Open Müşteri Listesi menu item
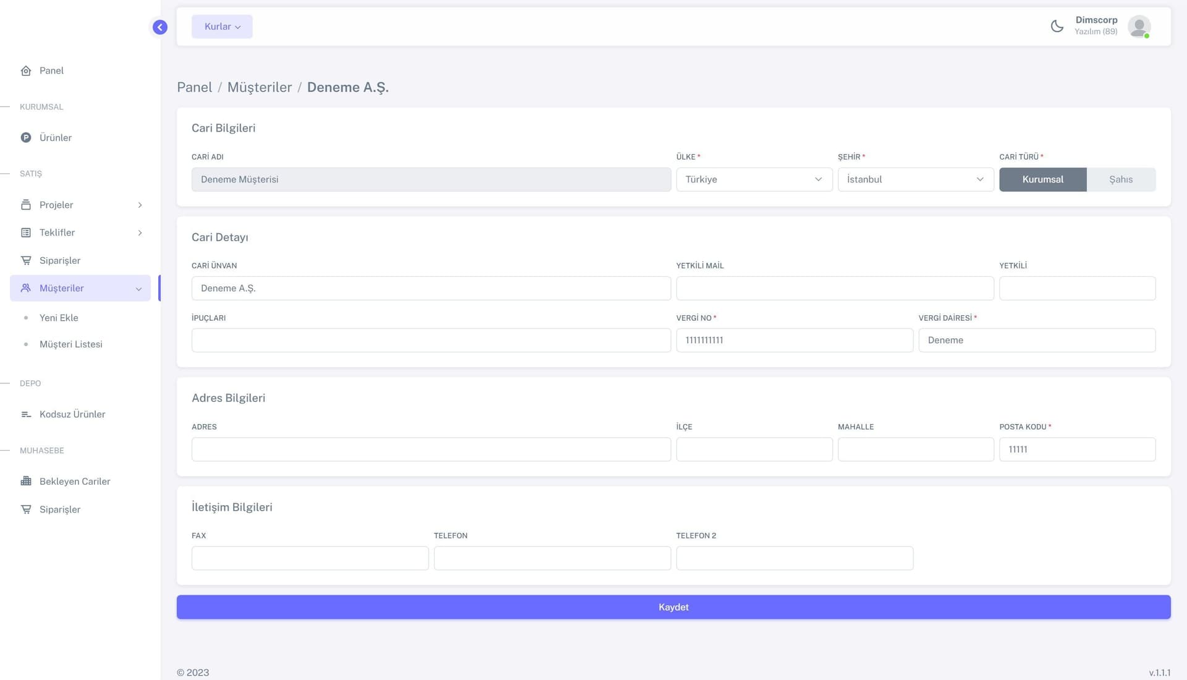This screenshot has width=1187, height=680. coord(71,344)
